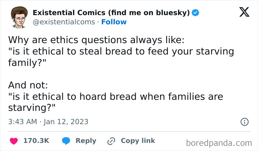
Task: Click the blue verified checkmark badge
Action: click(x=195, y=13)
